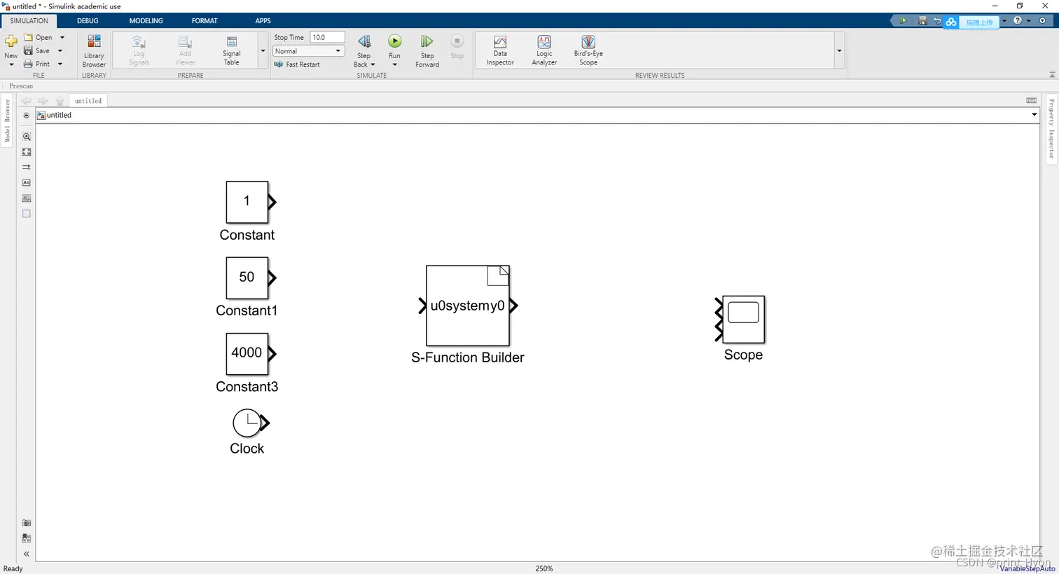Click the navigate Back arrow
Screen dimensions: 1059x574
pos(26,101)
